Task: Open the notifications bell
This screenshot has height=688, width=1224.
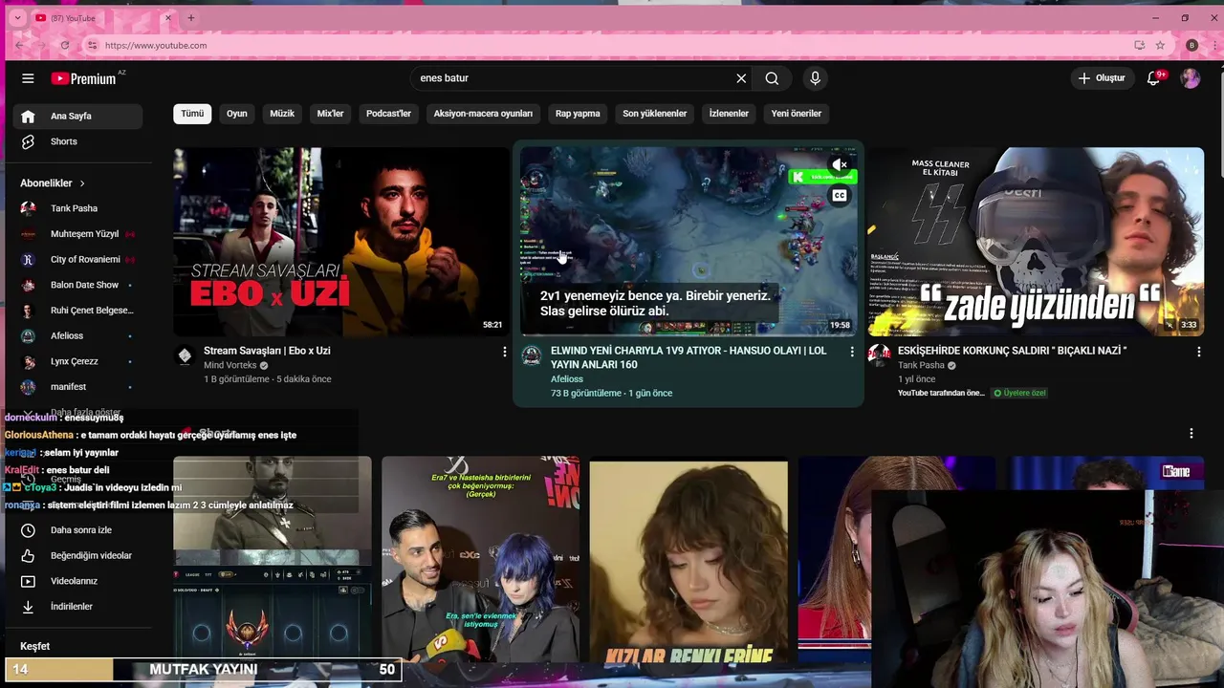Action: click(1154, 78)
